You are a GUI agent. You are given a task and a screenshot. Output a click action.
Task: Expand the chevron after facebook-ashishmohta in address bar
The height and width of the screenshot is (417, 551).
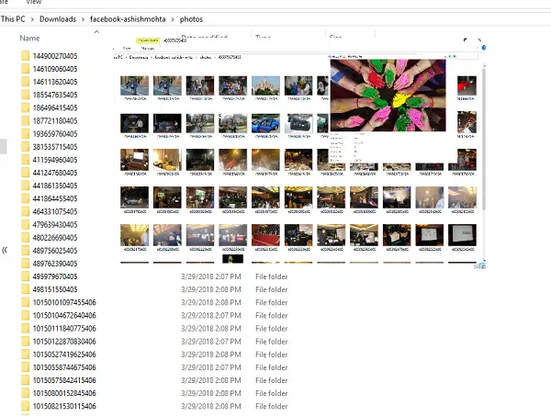[173, 19]
